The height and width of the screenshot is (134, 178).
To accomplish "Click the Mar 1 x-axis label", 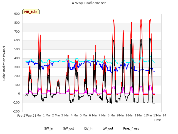I will (41, 115).
